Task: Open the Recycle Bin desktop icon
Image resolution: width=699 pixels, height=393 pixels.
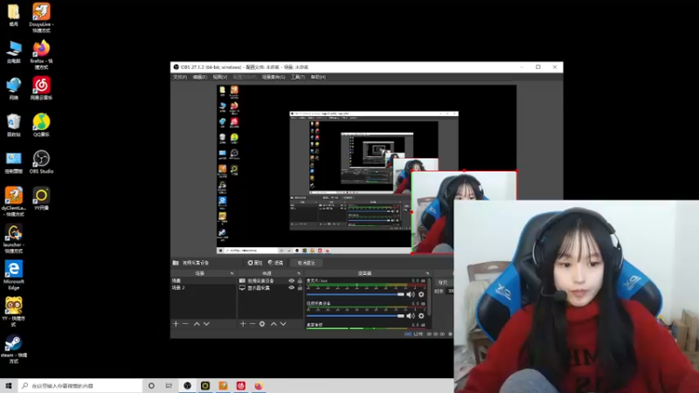Action: pyautogui.click(x=14, y=125)
